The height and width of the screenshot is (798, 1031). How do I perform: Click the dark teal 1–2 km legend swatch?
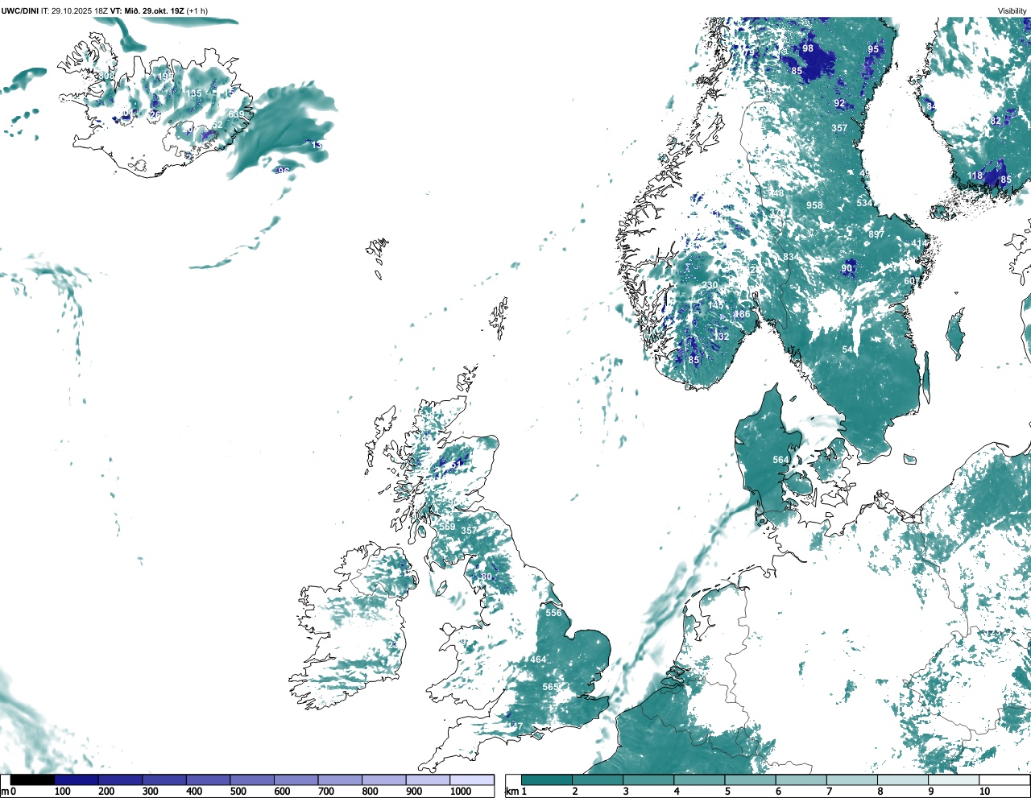pos(547,779)
